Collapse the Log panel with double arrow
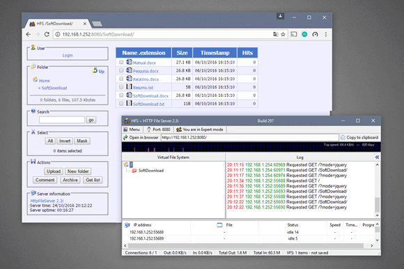 [x=377, y=157]
